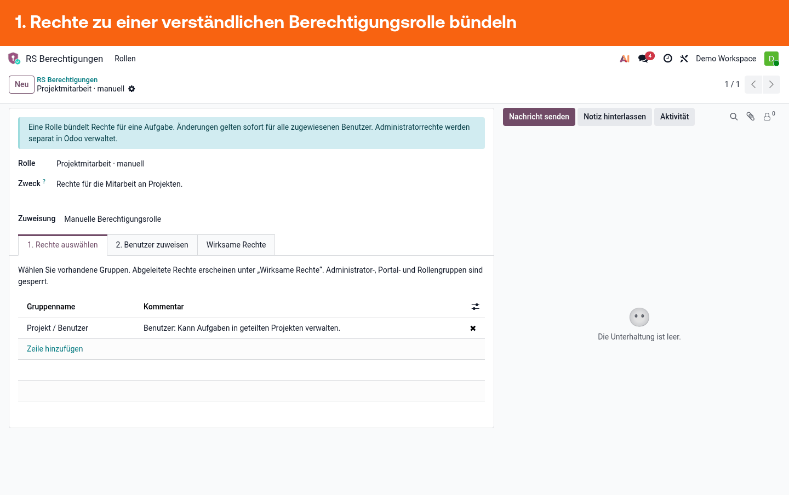Switch to the 2. Benutzer zuweisen tab
Viewport: 789px width, 495px height.
(152, 245)
